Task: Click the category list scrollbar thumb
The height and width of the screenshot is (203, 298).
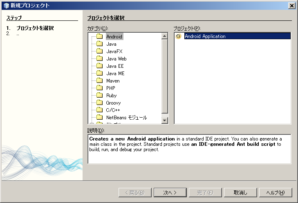Action: pyautogui.click(x=165, y=76)
